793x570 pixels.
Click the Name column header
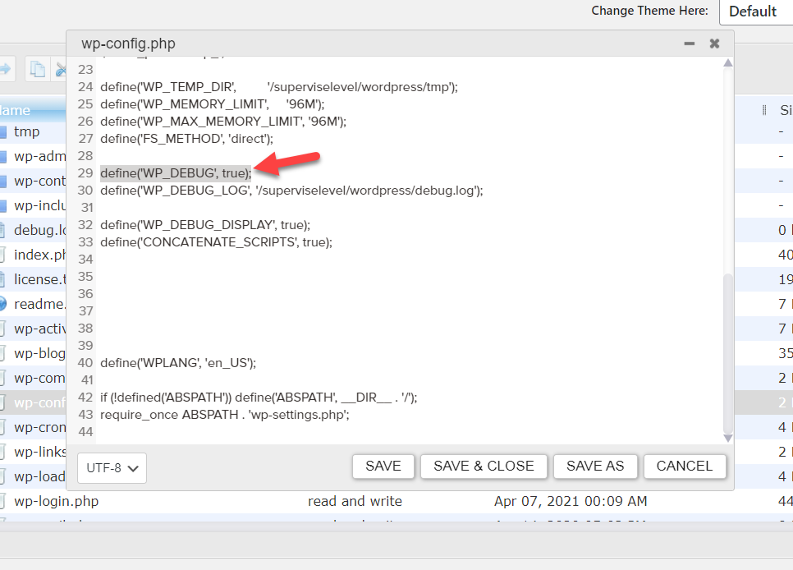tap(33, 110)
